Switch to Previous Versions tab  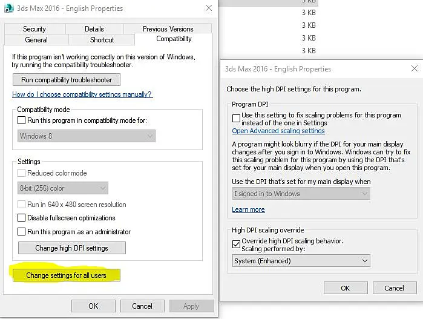pos(168,29)
